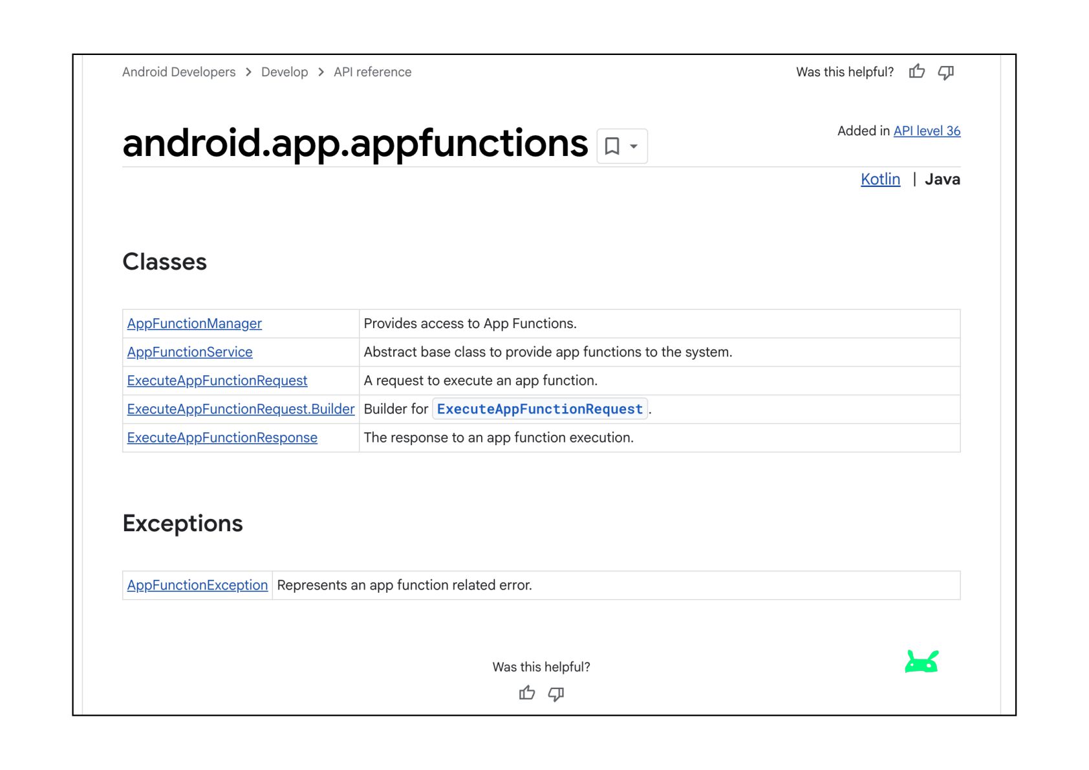Click 'The response to an app function execution.'
This screenshot has height=770, width=1089.
[x=499, y=437]
